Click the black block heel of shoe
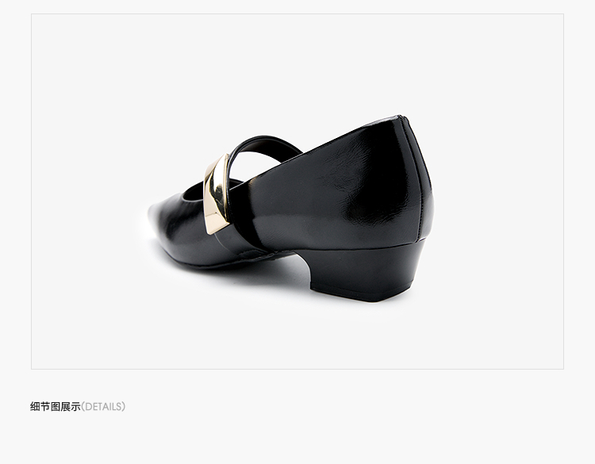 click(367, 271)
